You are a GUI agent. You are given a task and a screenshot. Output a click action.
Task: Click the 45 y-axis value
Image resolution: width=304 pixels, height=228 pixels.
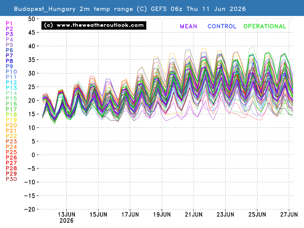tap(32, 33)
